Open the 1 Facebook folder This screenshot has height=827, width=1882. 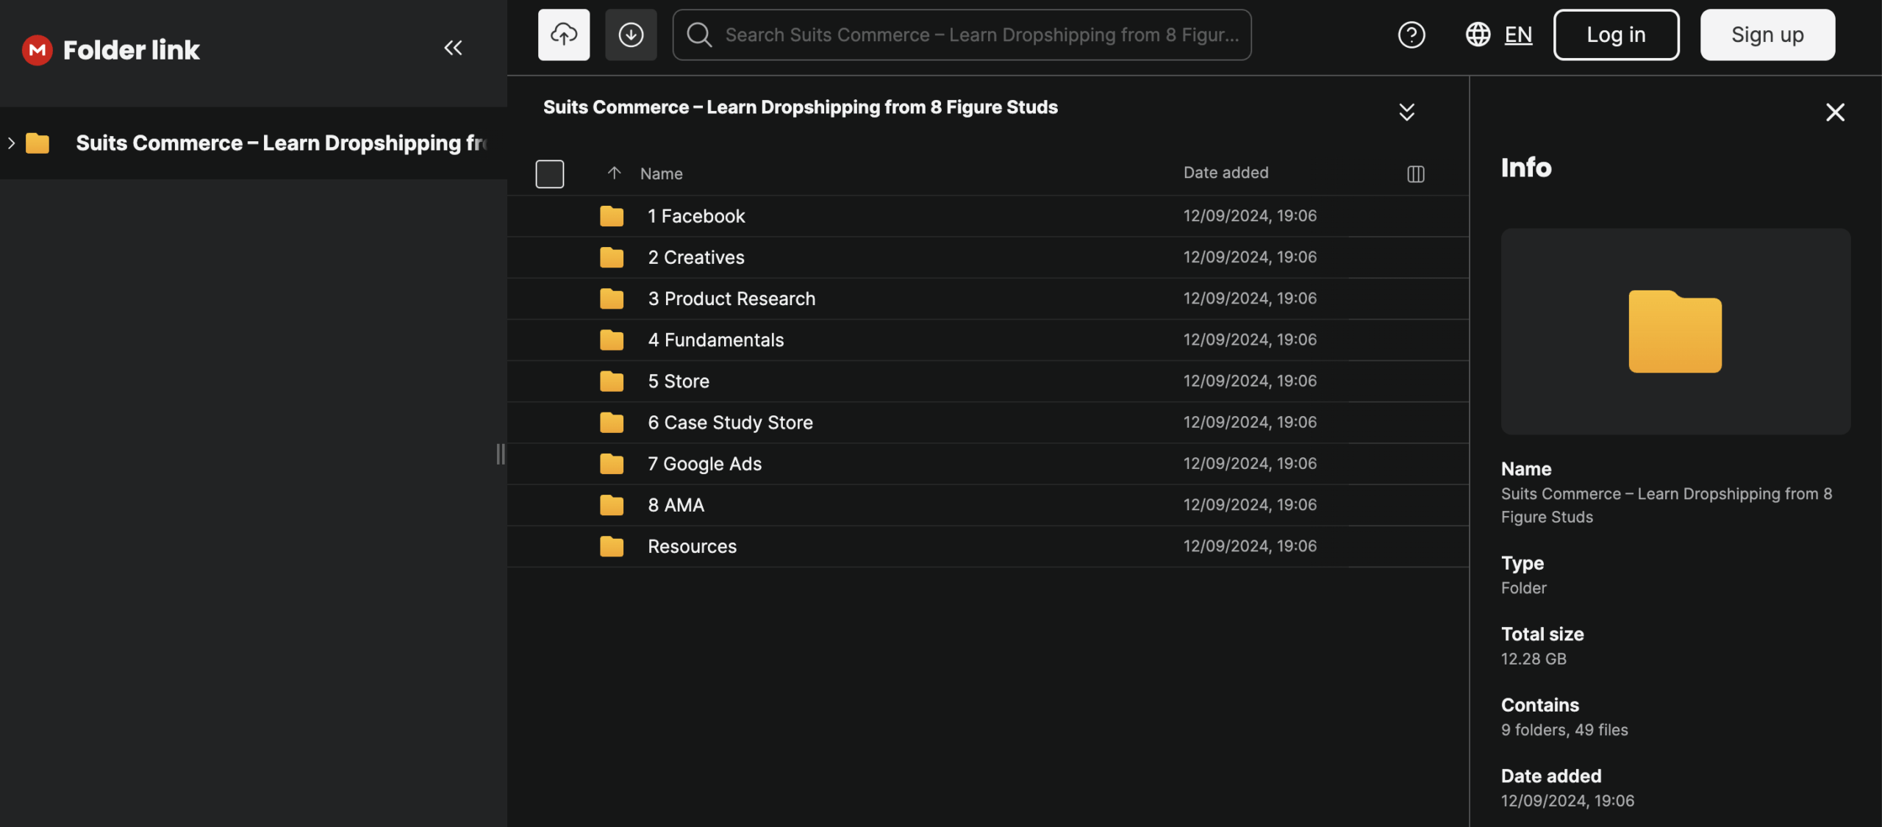(695, 216)
